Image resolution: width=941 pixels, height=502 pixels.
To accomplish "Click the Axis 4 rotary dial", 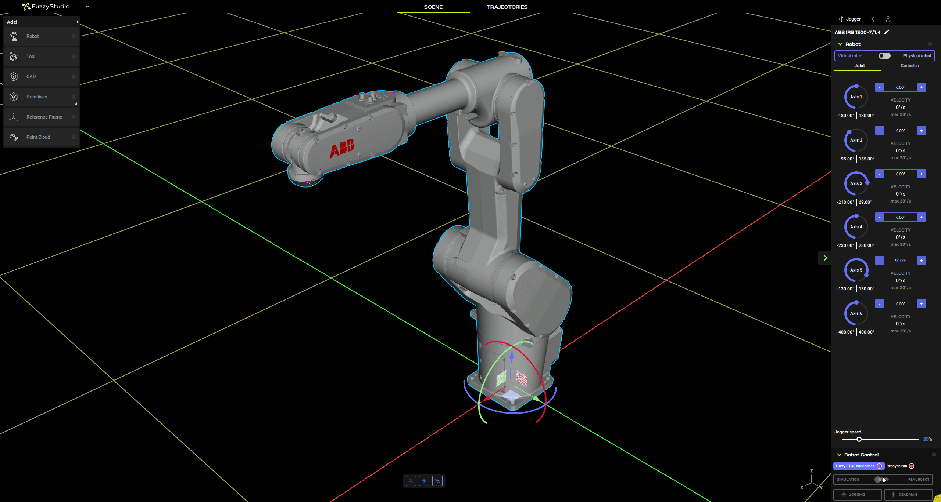I will [x=856, y=227].
